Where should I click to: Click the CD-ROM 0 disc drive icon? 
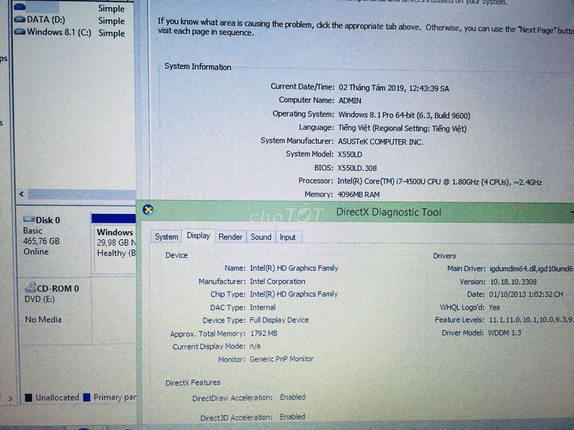(31, 287)
